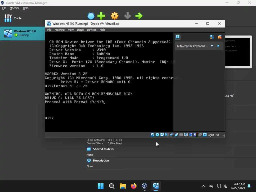Image resolution: width=256 pixels, height=192 pixels.
Task: Open Help menu in VM window
Action: (102, 30)
